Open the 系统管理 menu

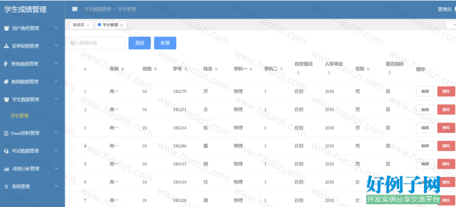(x=32, y=187)
